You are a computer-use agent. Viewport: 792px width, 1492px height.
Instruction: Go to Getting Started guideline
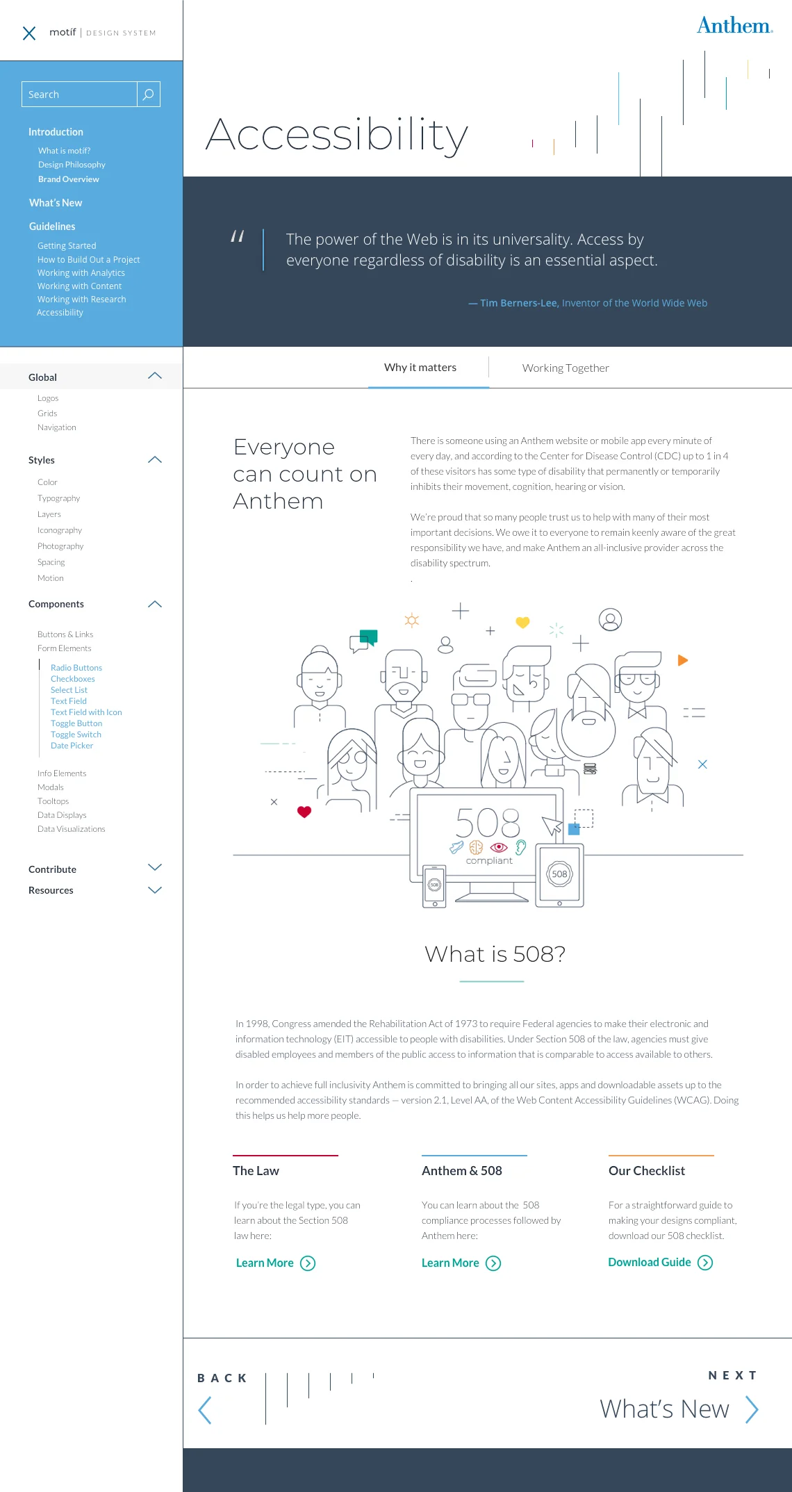pyautogui.click(x=67, y=246)
